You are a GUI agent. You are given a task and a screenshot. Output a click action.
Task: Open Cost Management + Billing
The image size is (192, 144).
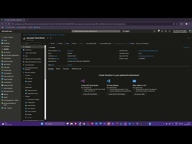[x=10, y=100]
